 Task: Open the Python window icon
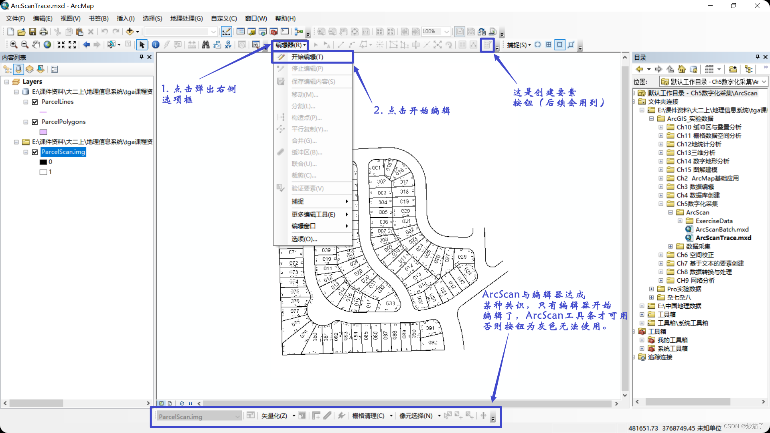pos(285,32)
